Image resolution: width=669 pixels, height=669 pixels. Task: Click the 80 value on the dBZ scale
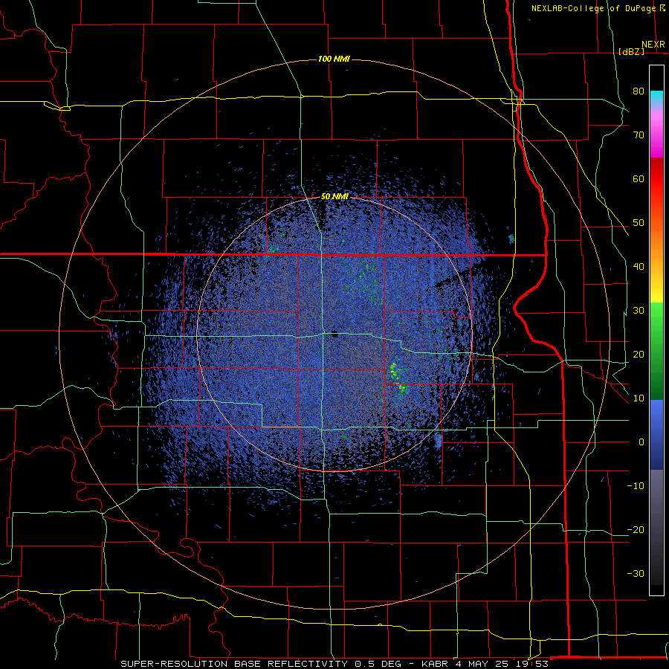[x=639, y=91]
